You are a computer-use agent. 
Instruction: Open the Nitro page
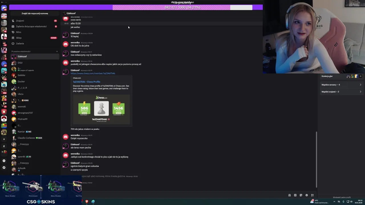[35, 32]
